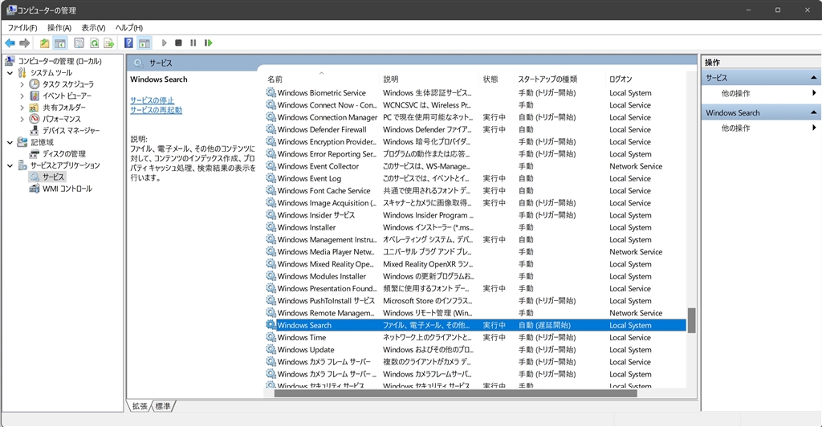Expand the パフォーマンス tree node
The height and width of the screenshot is (427, 822).
point(22,119)
